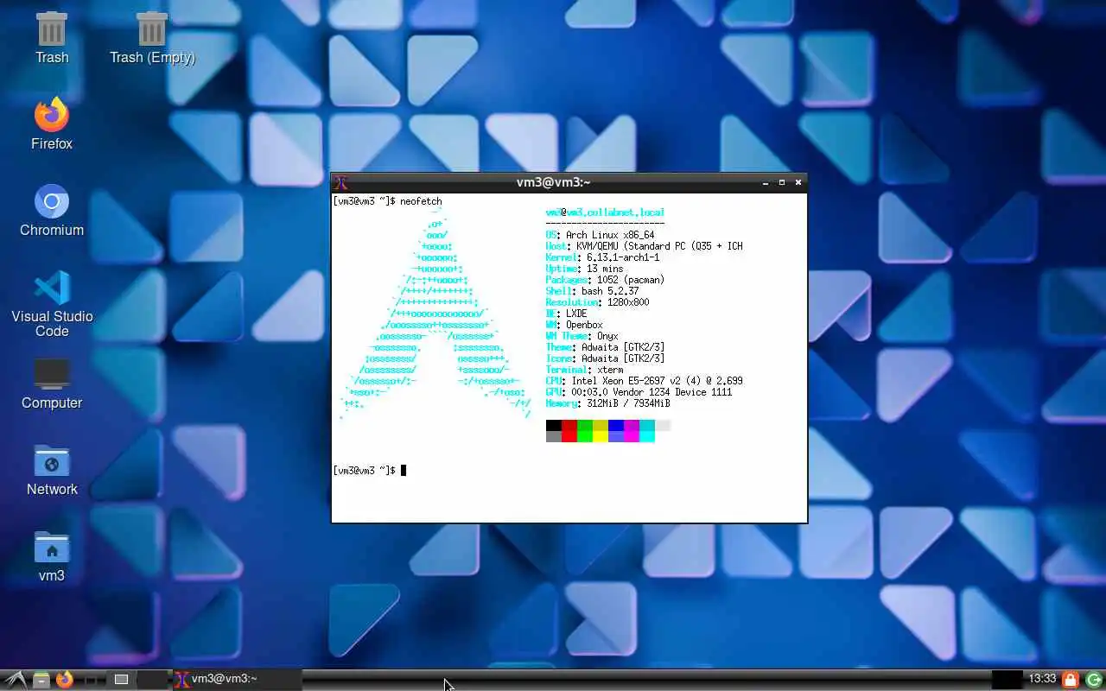Minimize the xterm window

tap(766, 182)
